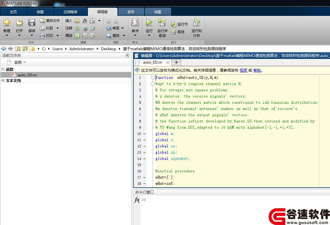This screenshot has width=330, height=225.
Task: Click the navigation forward arrow in ribbon
Action: (x=116, y=21)
